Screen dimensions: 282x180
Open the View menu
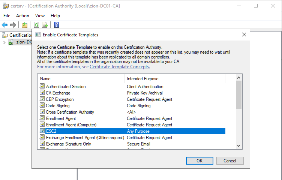(40, 16)
